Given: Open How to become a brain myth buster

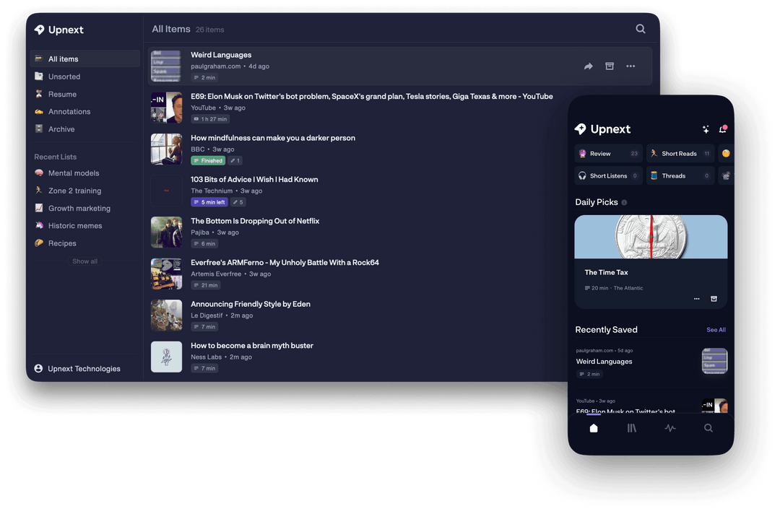Looking at the screenshot, I should click(252, 346).
